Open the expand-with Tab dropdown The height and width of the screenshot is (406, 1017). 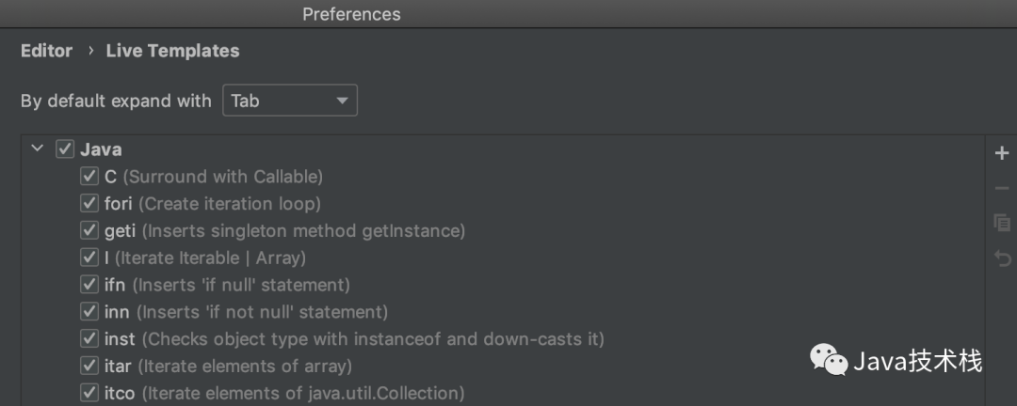pyautogui.click(x=290, y=101)
